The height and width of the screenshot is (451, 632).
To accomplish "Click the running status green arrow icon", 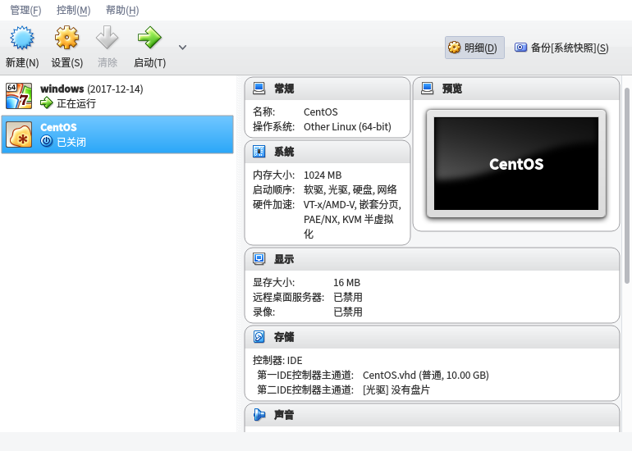I will pos(46,103).
